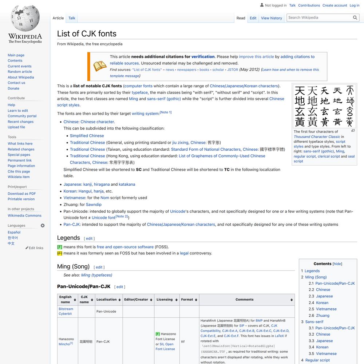Click Create account link
Viewport: 364px width, 364px height.
click(x=335, y=5)
